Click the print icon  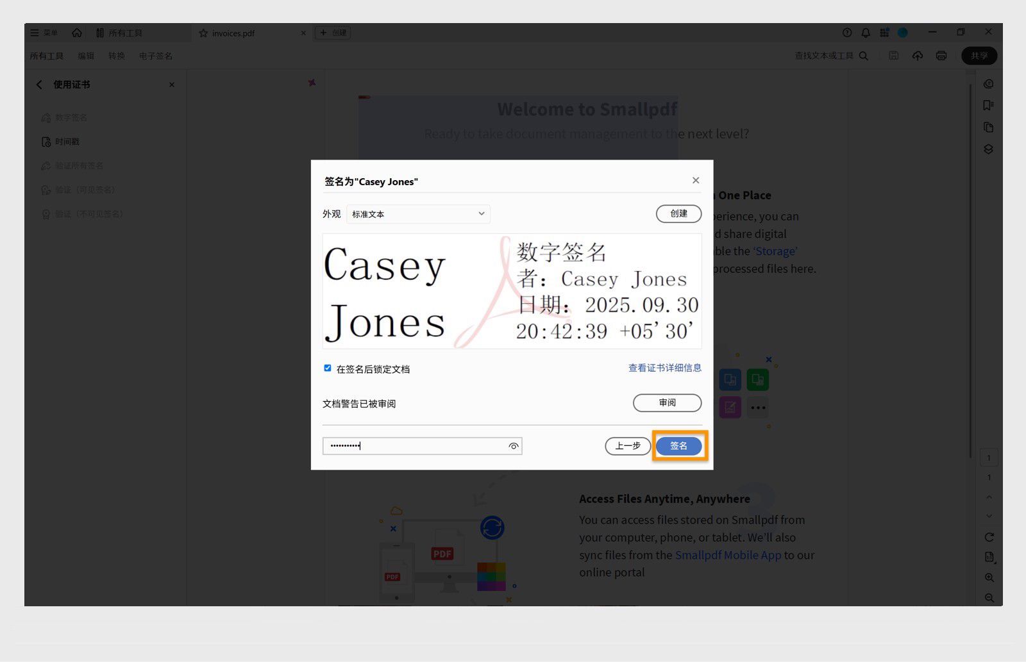pyautogui.click(x=941, y=56)
